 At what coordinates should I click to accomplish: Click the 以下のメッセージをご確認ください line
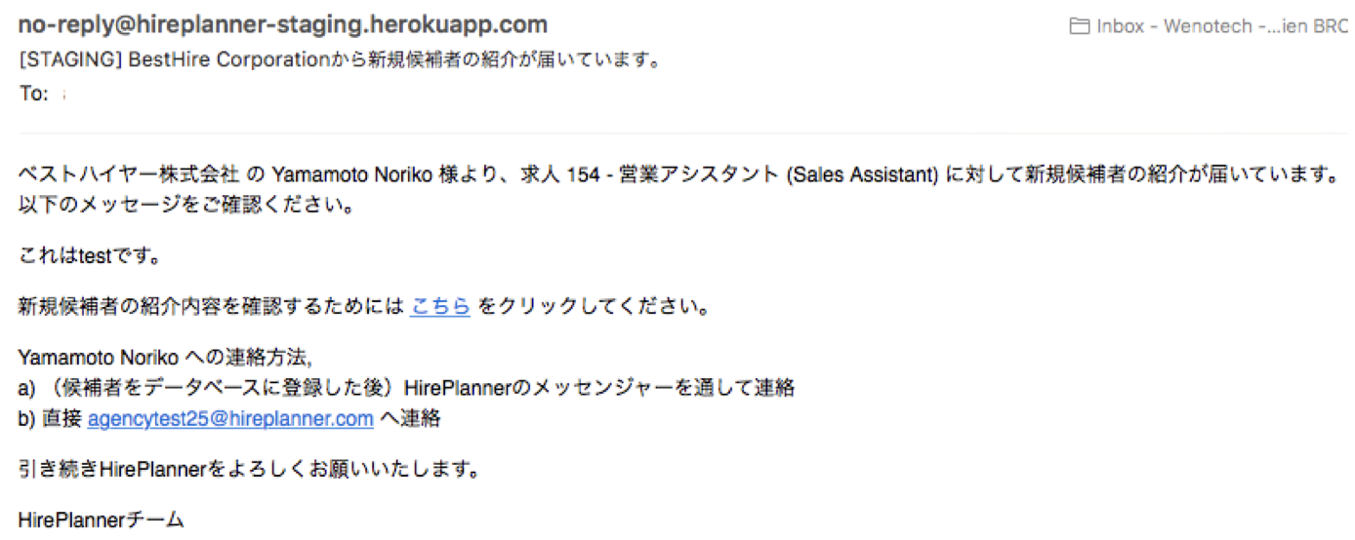click(185, 207)
